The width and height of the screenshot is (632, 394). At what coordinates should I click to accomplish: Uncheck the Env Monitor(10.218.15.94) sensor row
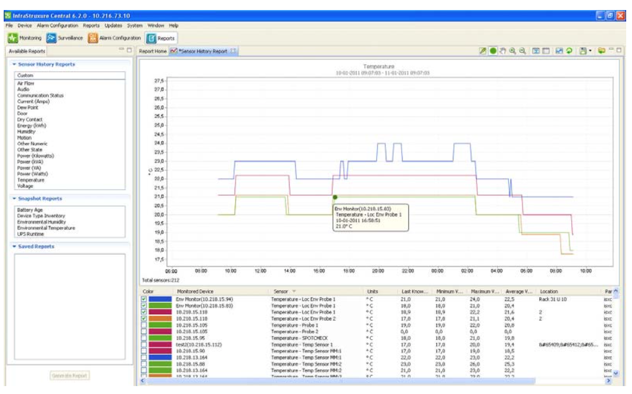point(144,299)
